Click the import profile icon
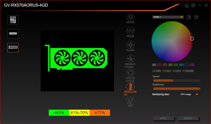The image size is (211, 124). (x=189, y=17)
